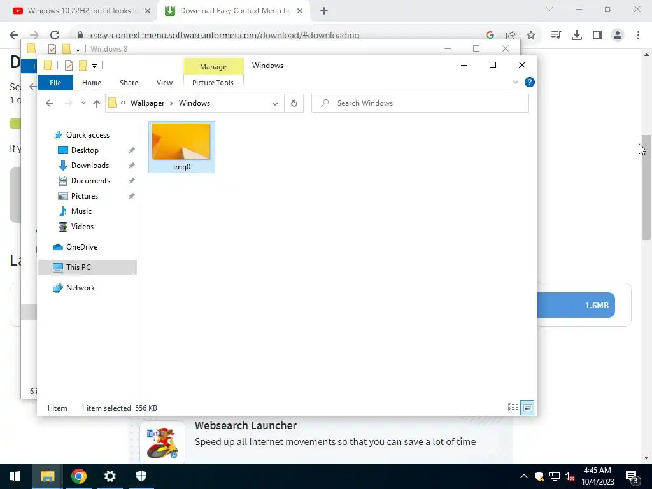
Task: Select the img0 picture thumbnail
Action: click(181, 147)
